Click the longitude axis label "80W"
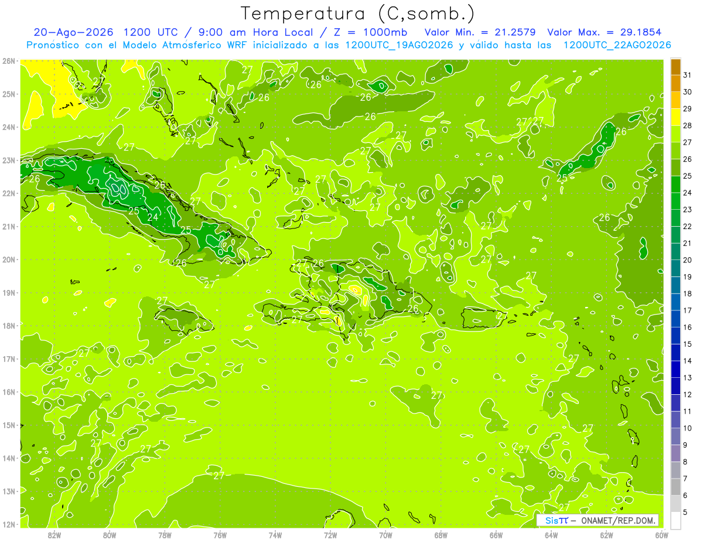 (x=109, y=535)
